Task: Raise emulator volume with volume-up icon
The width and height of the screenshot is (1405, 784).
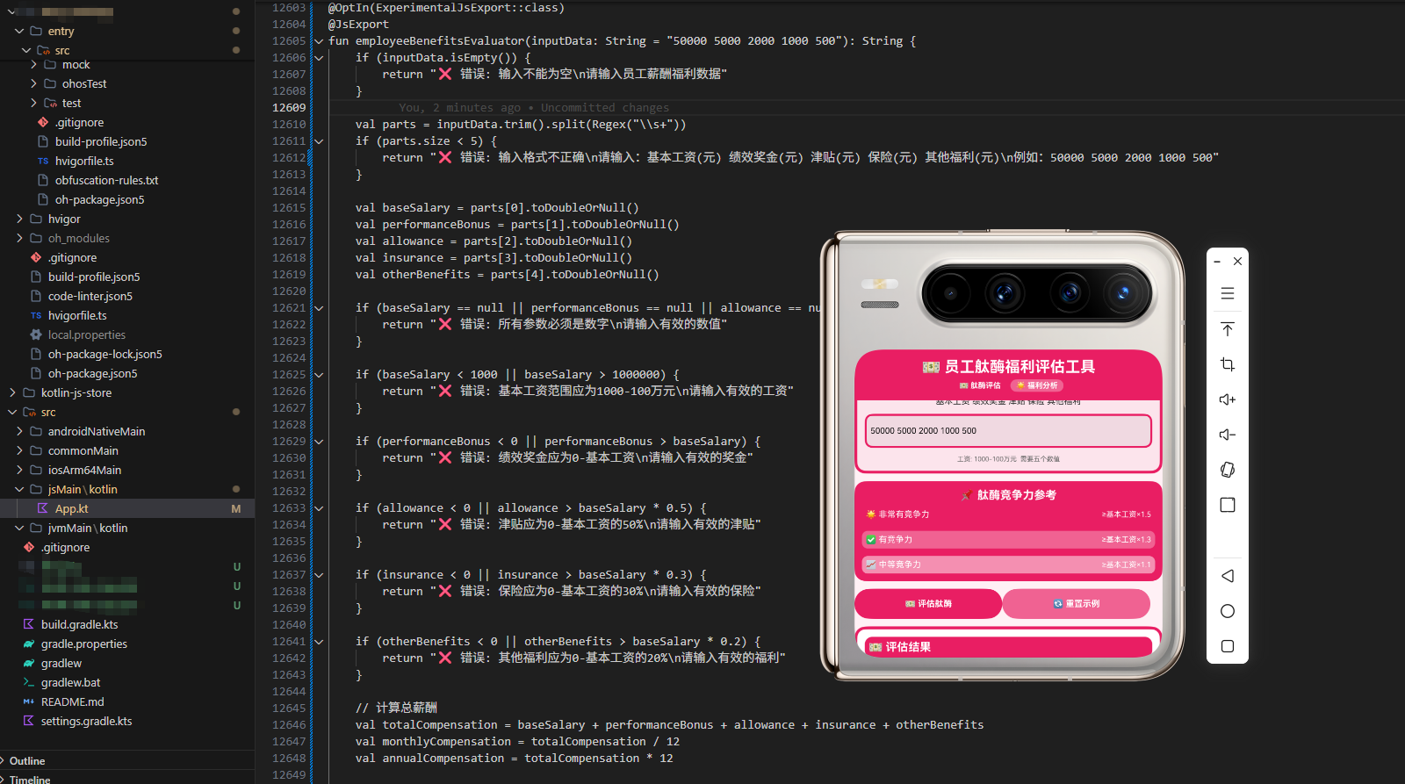Action: pos(1228,399)
